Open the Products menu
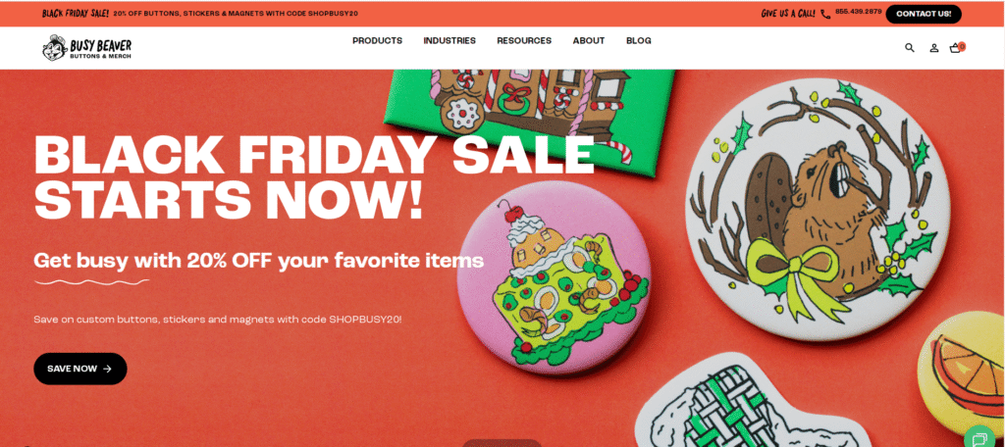 (378, 40)
